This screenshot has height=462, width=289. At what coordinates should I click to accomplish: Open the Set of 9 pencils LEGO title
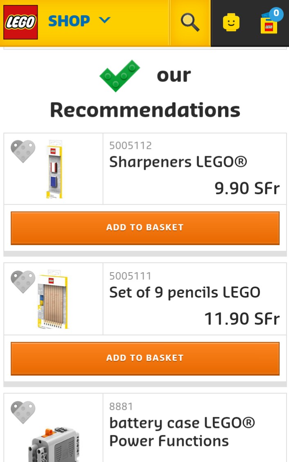[185, 293]
